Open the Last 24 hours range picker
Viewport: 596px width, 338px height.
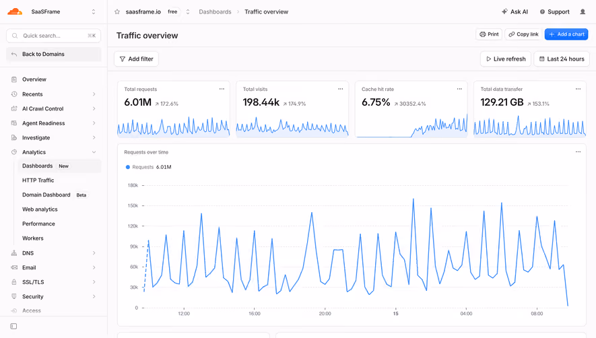pyautogui.click(x=562, y=59)
